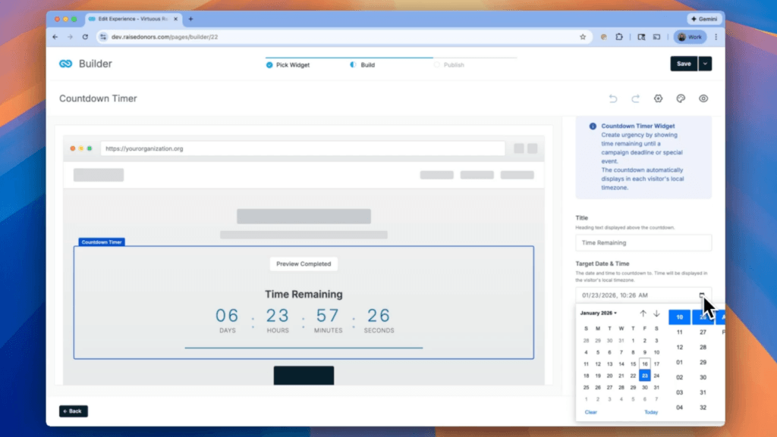The height and width of the screenshot is (437, 777).
Task: Open Chrome three-dot menu
Action: pyautogui.click(x=716, y=36)
